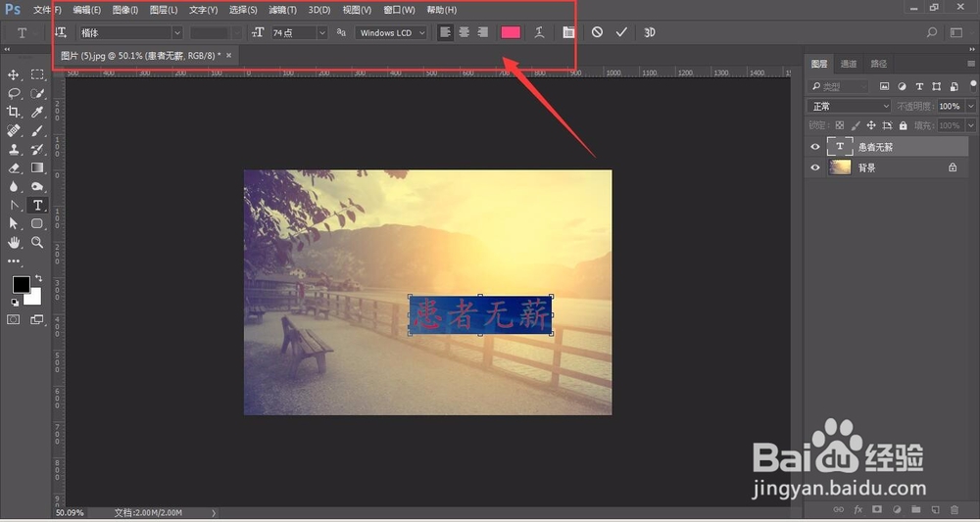Select the Eraser tool
Screen dimensions: 980x522
(13, 168)
